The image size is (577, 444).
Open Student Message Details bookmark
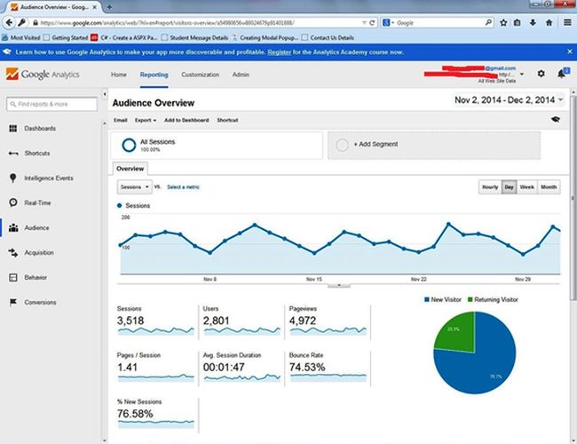[x=195, y=37]
